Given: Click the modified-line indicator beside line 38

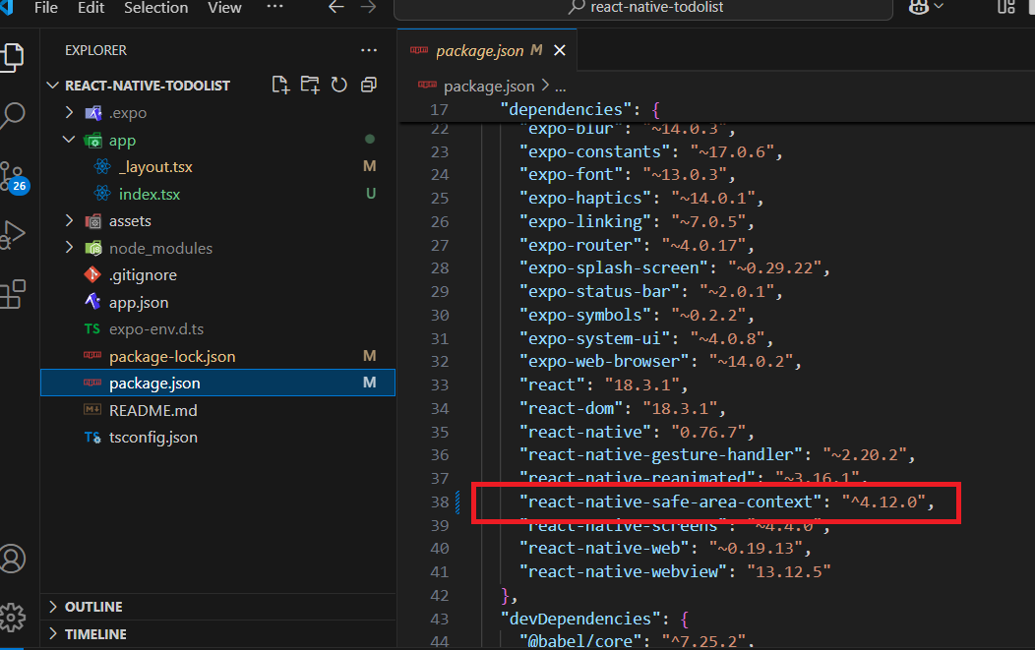Looking at the screenshot, I should pyautogui.click(x=457, y=502).
